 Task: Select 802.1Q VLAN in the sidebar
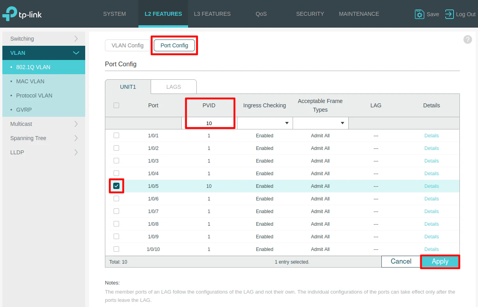pyautogui.click(x=44, y=67)
